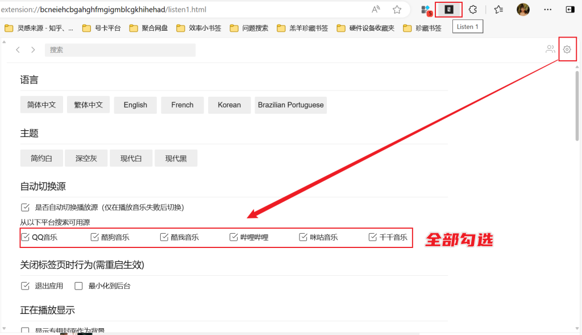Open the Microsoft 365 apps launcher icon
The image size is (582, 335).
coord(426,9)
